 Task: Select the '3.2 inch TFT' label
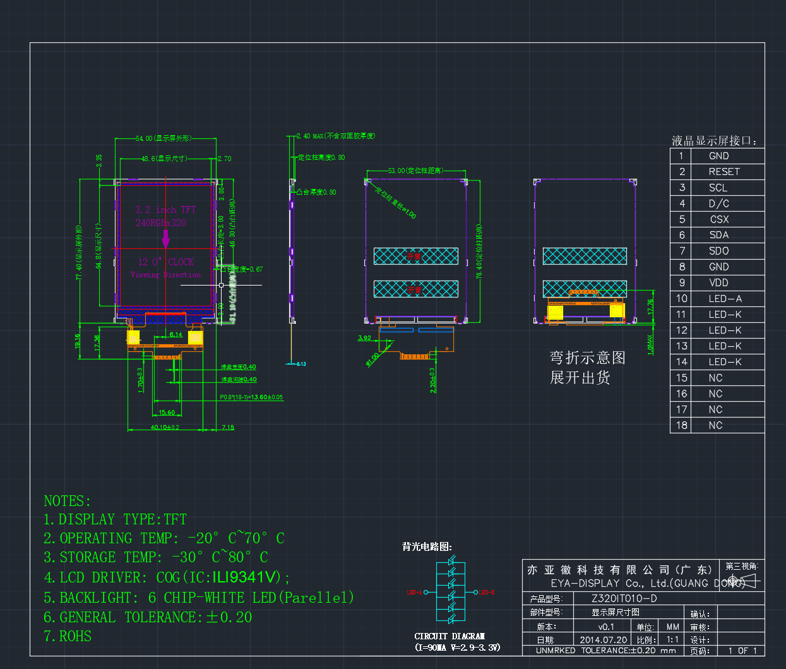tap(165, 210)
